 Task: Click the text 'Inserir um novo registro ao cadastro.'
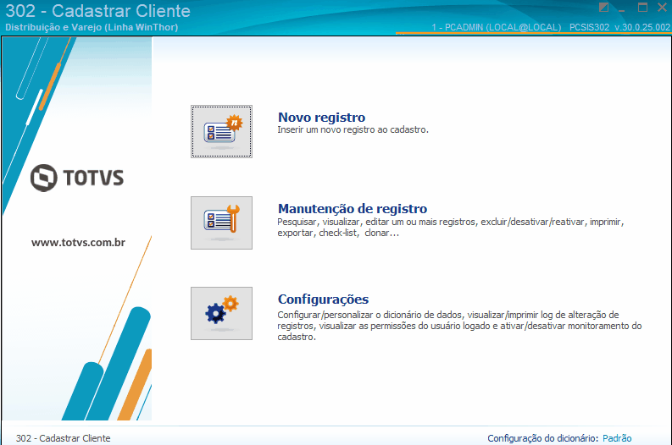point(353,129)
